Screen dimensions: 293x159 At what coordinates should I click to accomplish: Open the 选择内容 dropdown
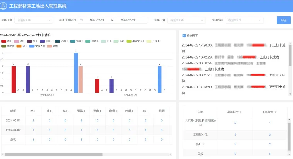click(x=243, y=20)
